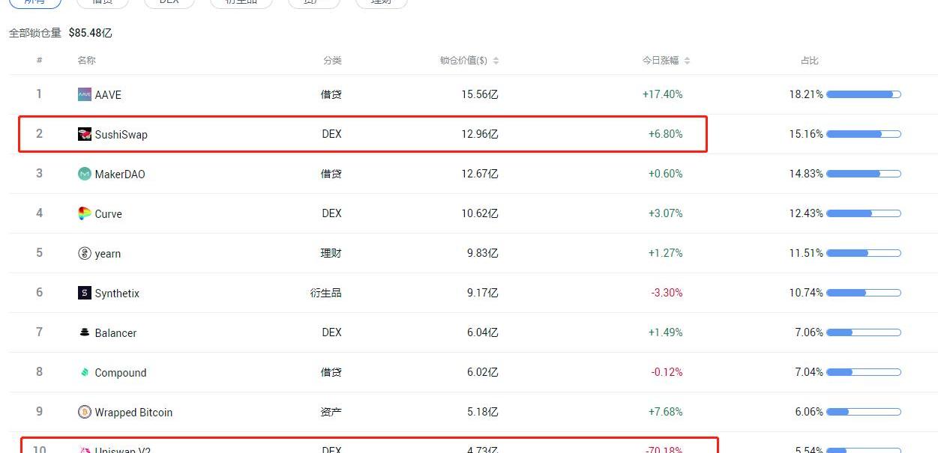This screenshot has height=453, width=938.
Task: Click the AAVE logo icon
Action: [x=84, y=94]
